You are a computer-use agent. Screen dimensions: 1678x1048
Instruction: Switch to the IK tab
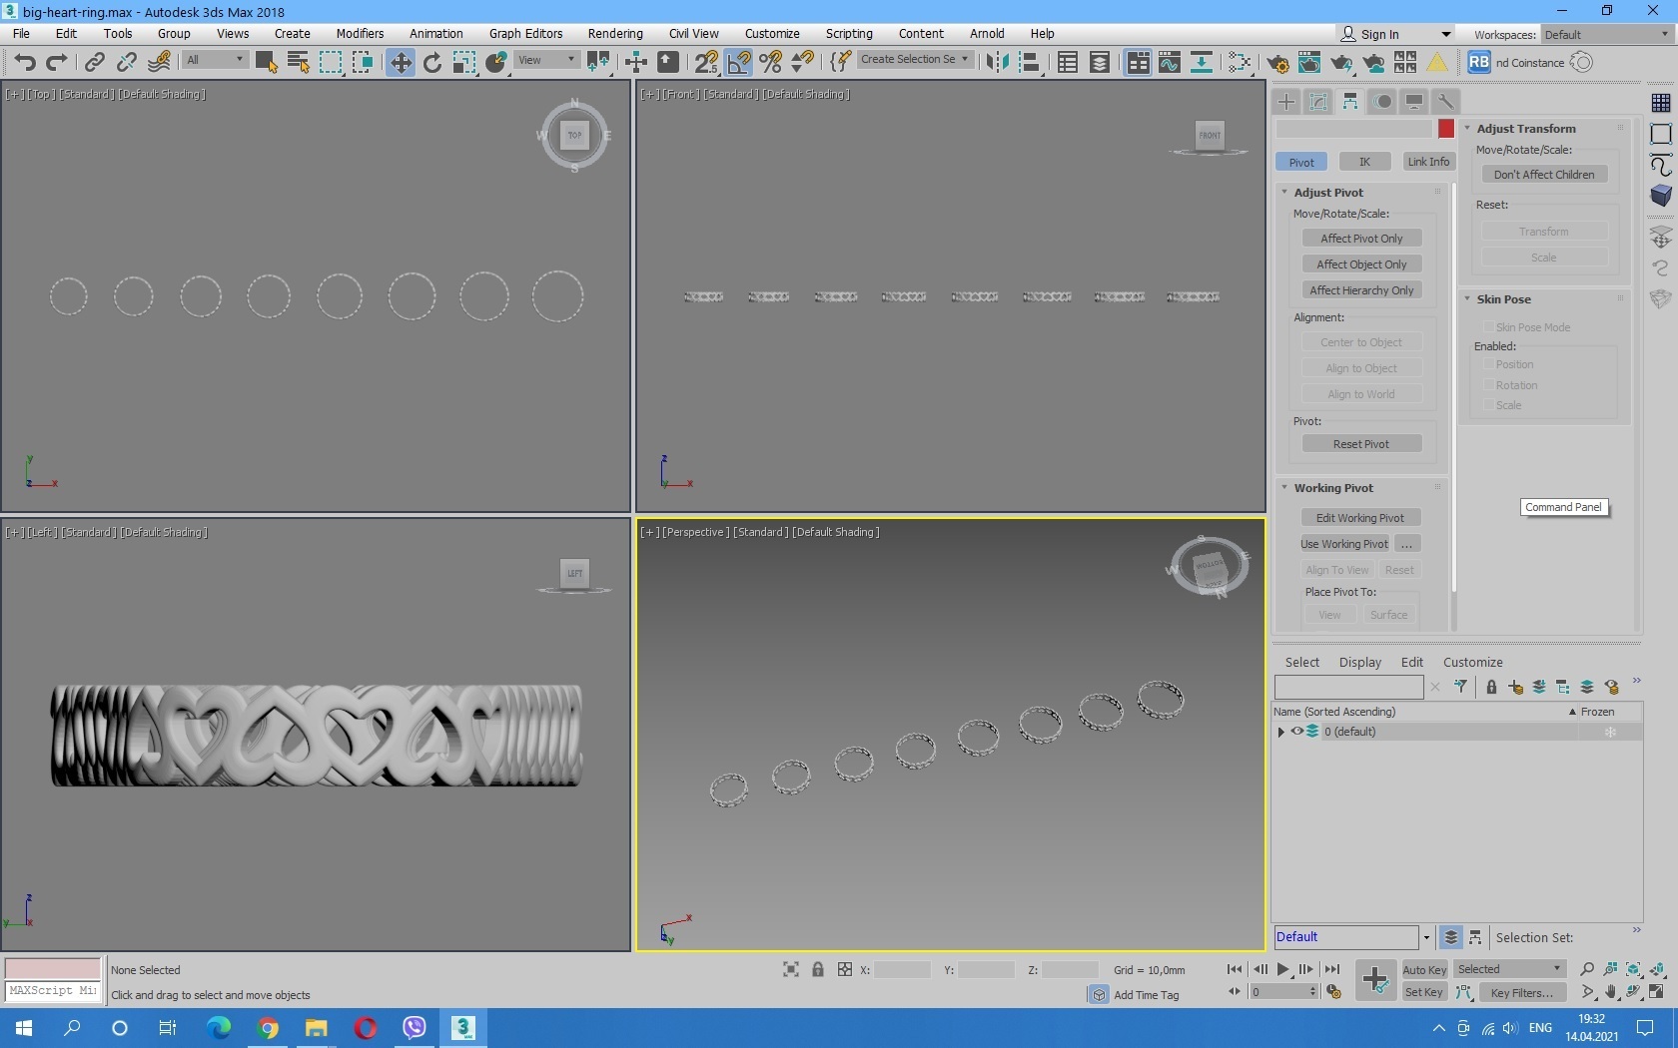[1364, 162]
